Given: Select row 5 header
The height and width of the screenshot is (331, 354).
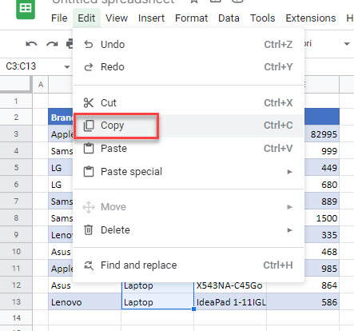Looking at the screenshot, I should 16,167.
